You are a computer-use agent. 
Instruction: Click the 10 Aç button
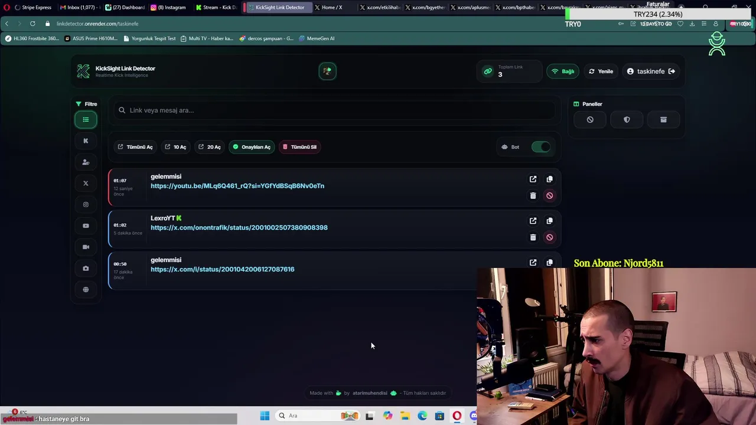pyautogui.click(x=175, y=147)
